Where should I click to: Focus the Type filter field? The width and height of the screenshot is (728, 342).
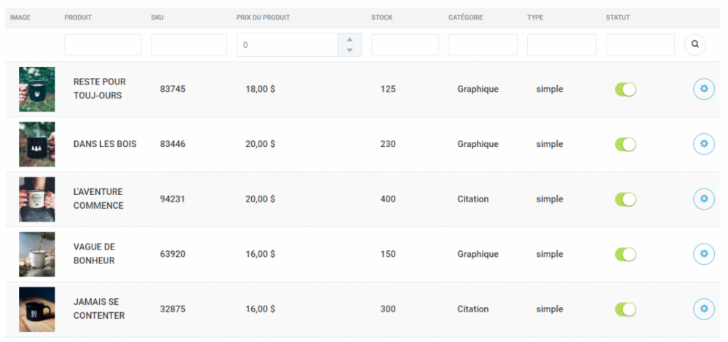click(x=562, y=45)
